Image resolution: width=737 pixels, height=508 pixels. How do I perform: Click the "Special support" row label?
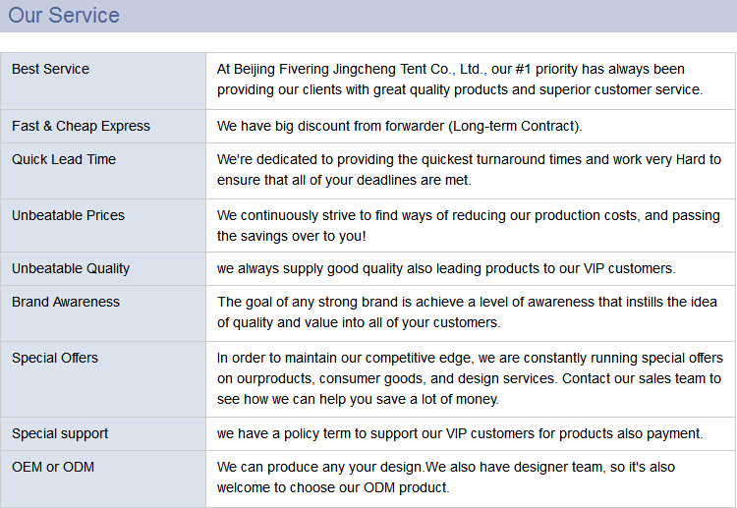click(x=60, y=433)
